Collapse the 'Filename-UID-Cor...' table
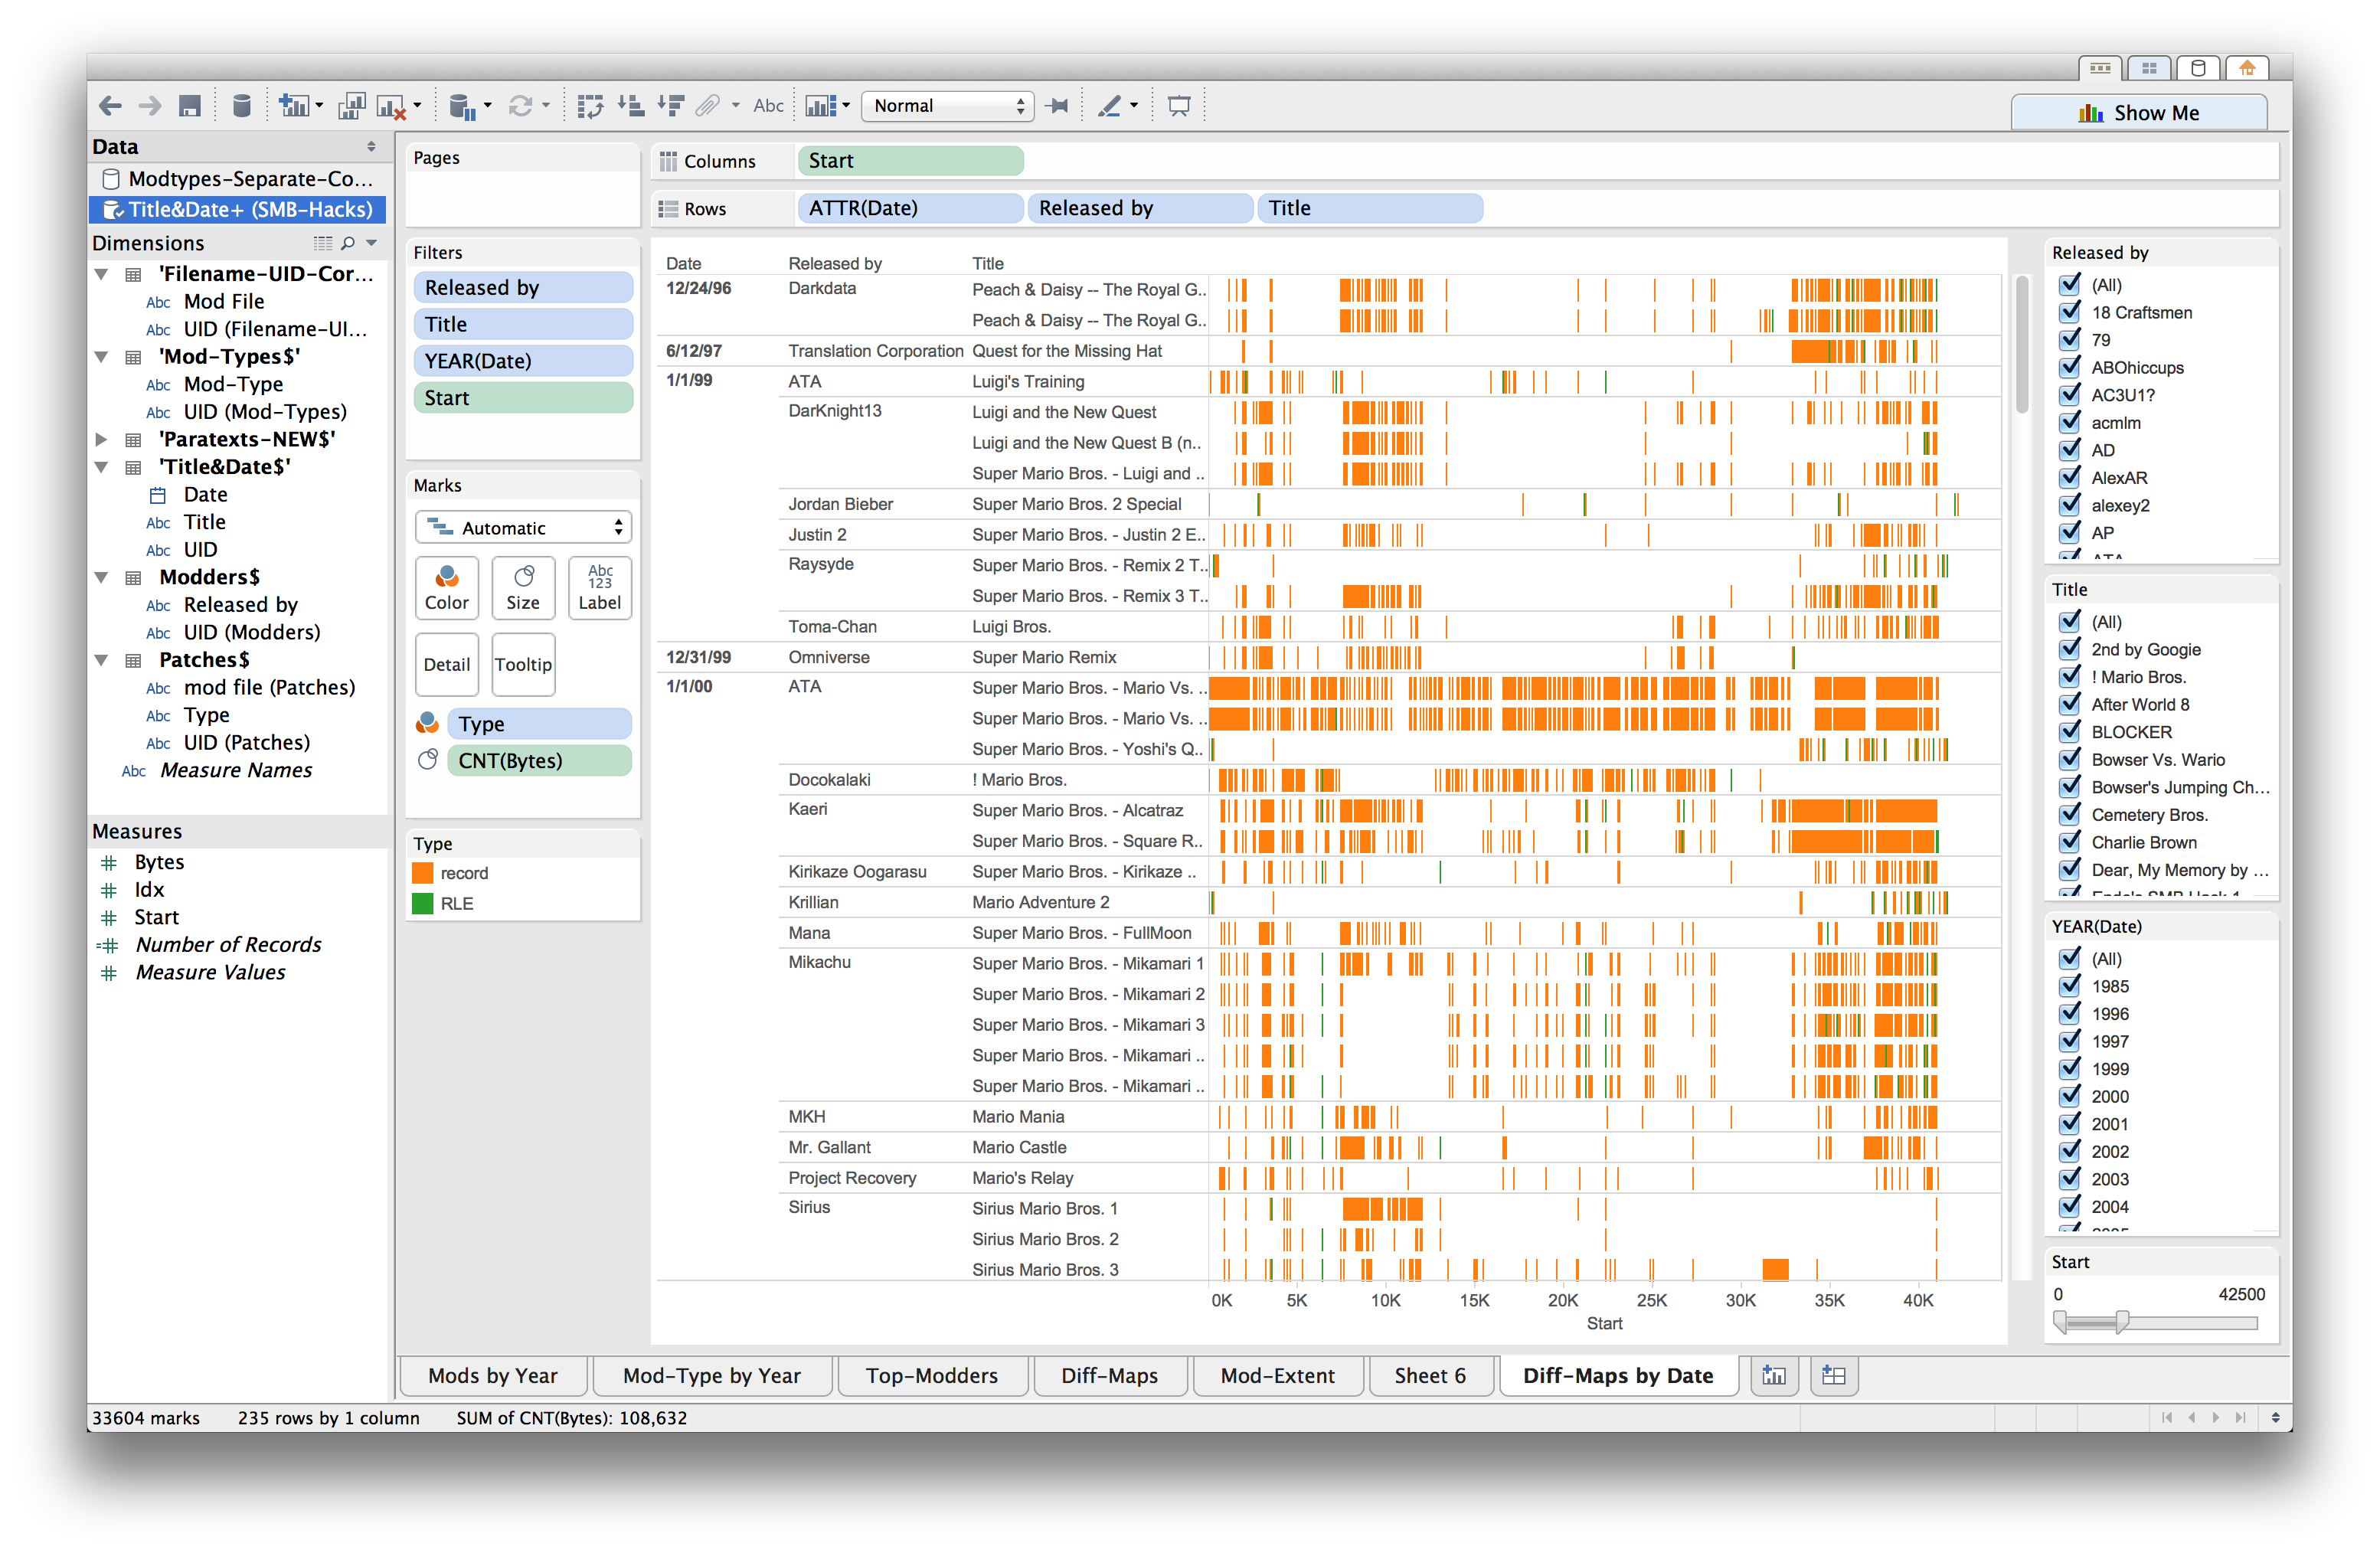The image size is (2380, 1553). tap(102, 274)
